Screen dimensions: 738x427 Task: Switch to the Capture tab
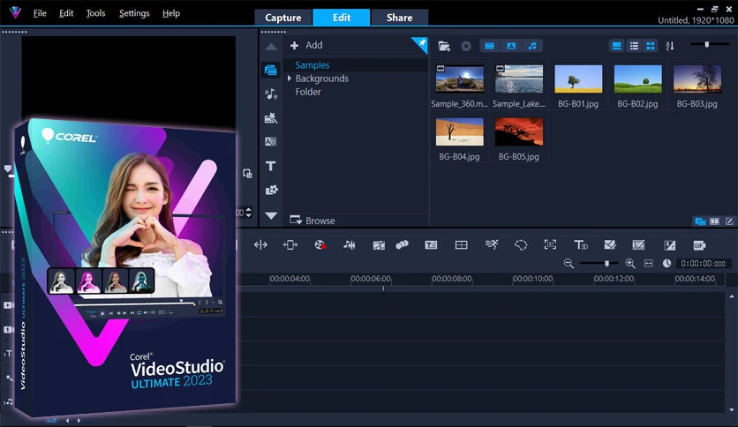(283, 18)
